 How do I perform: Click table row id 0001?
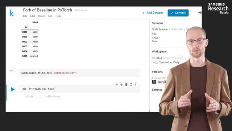coord(30,37)
